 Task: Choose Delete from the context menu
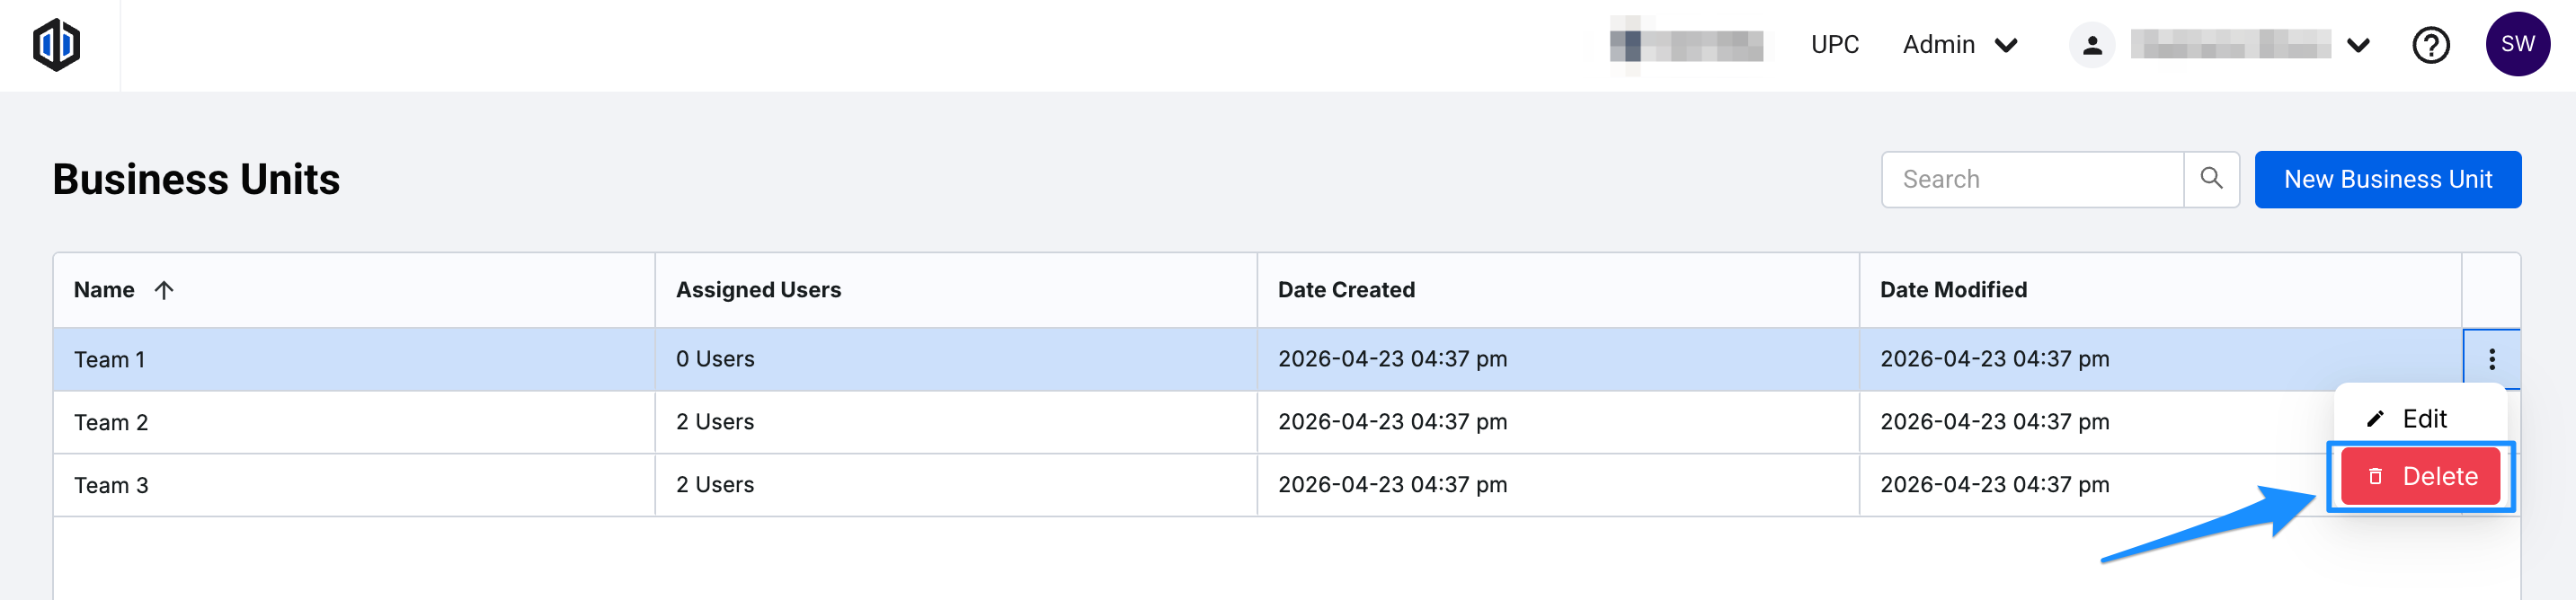pyautogui.click(x=2421, y=477)
